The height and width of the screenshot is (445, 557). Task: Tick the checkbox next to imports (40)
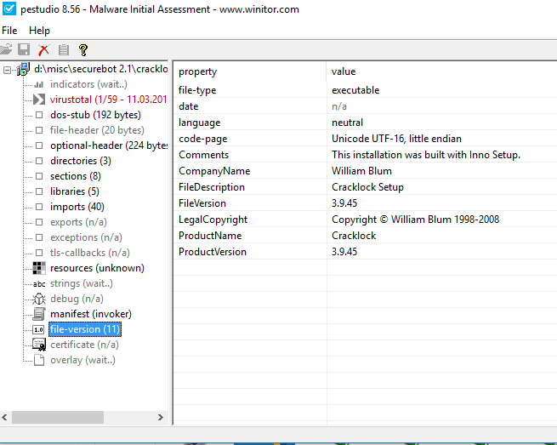[39, 207]
